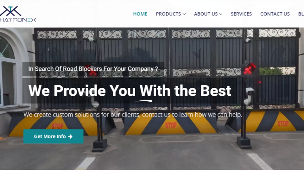Expand the PRODUCTS dropdown chevron
This screenshot has height=171, width=304.
pyautogui.click(x=184, y=14)
